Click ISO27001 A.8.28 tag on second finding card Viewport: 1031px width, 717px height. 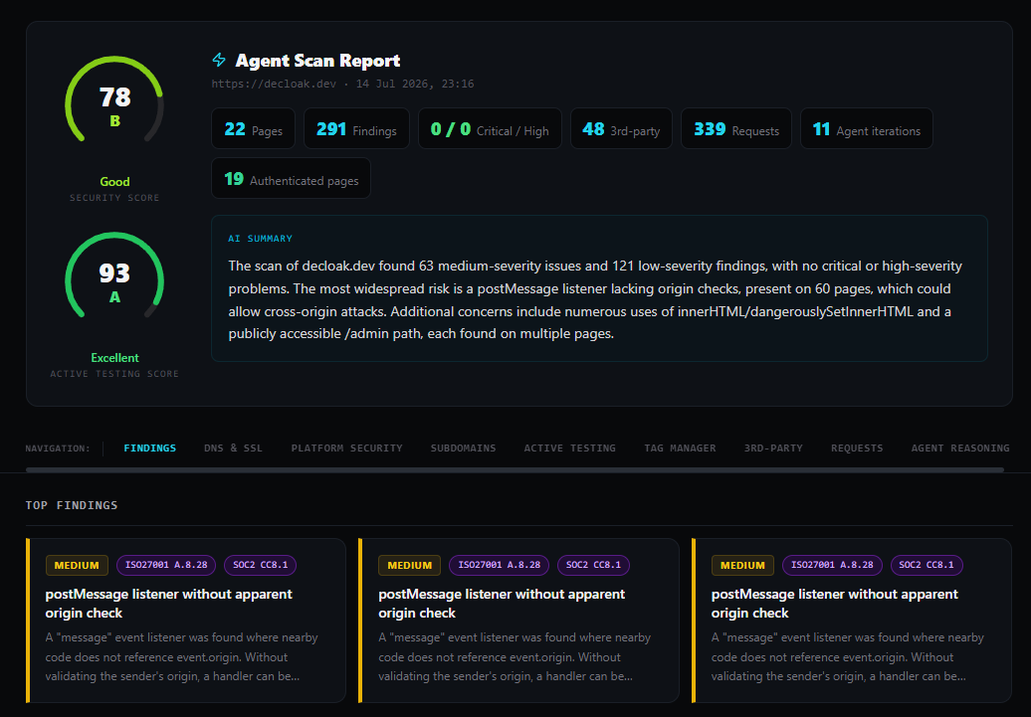pos(499,565)
